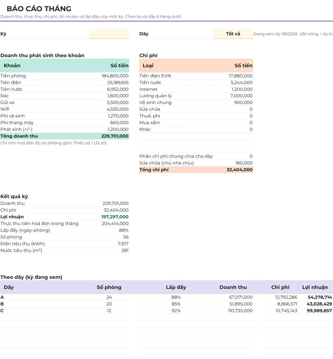The width and height of the screenshot is (333, 359).
Task: Open the Dãy selector showing "Tất cả"
Action: tap(233, 34)
